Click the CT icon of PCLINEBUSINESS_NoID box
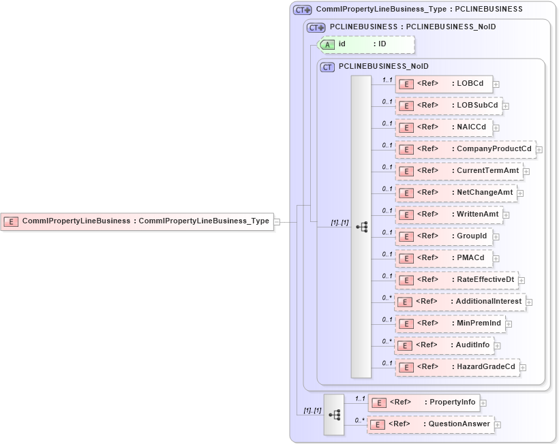The width and height of the screenshot is (559, 444). (x=327, y=66)
